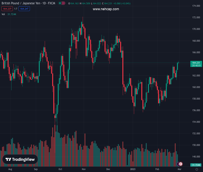The image size is (203, 172).
Task: Click the Oct label on the time axis
Action: (60, 169)
